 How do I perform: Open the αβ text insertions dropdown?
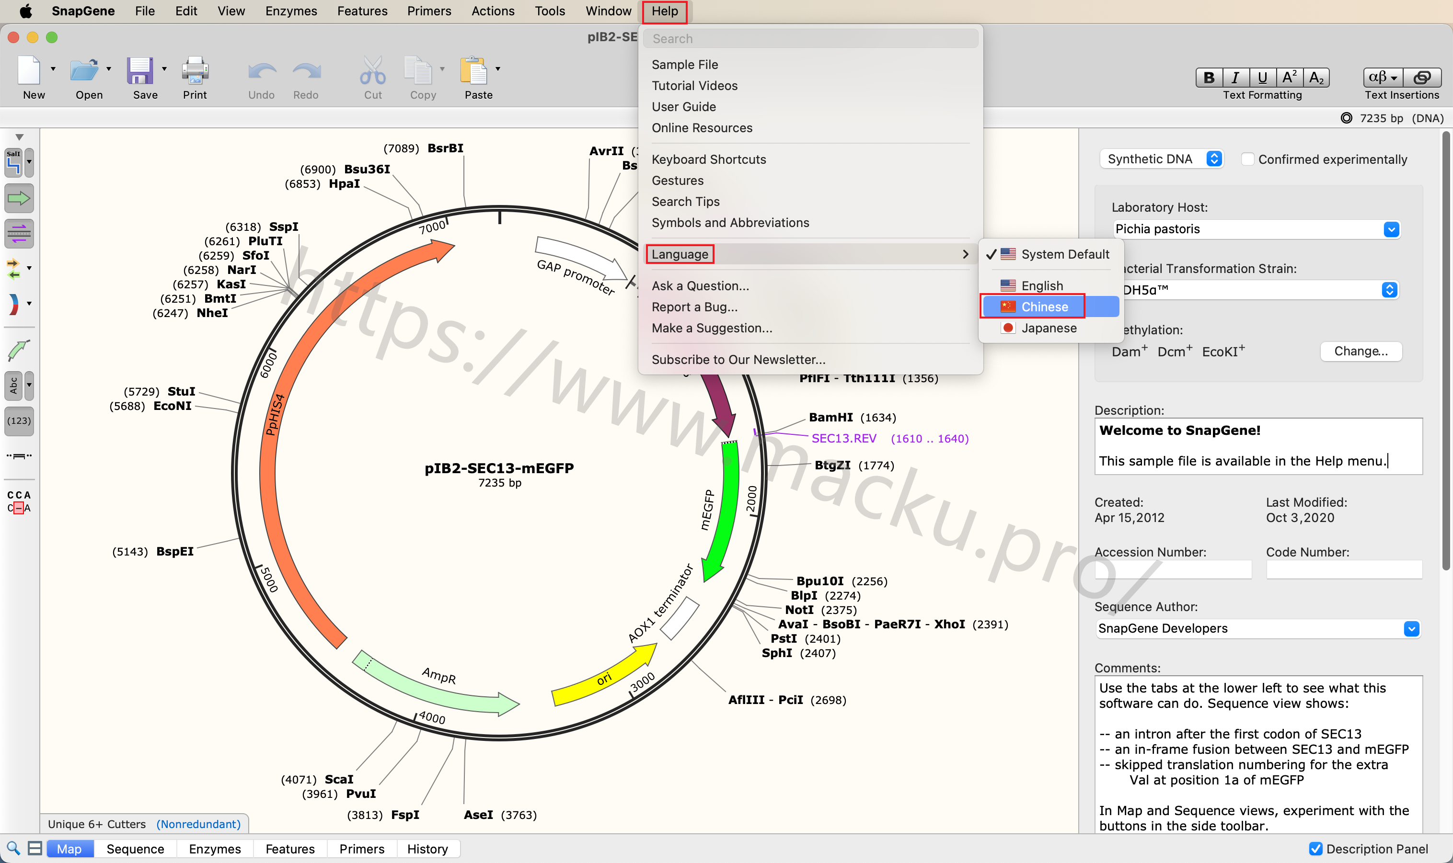1383,78
